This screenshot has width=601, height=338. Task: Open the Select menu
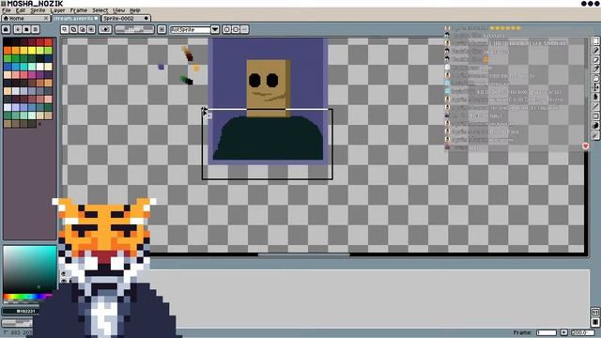tap(100, 10)
